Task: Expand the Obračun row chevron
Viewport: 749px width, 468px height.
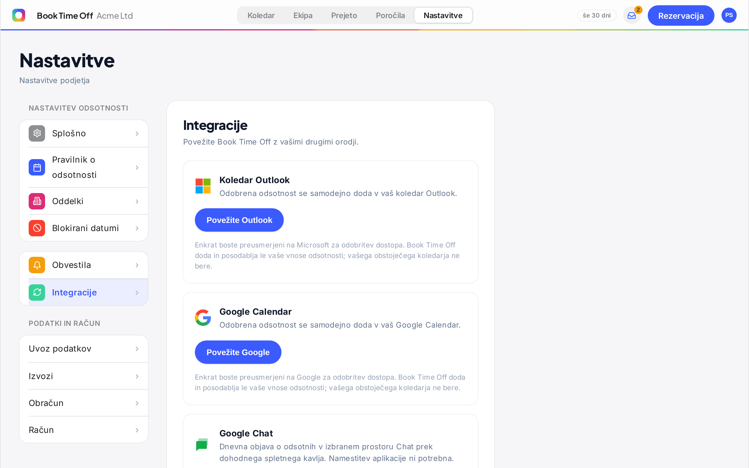Action: coord(137,403)
